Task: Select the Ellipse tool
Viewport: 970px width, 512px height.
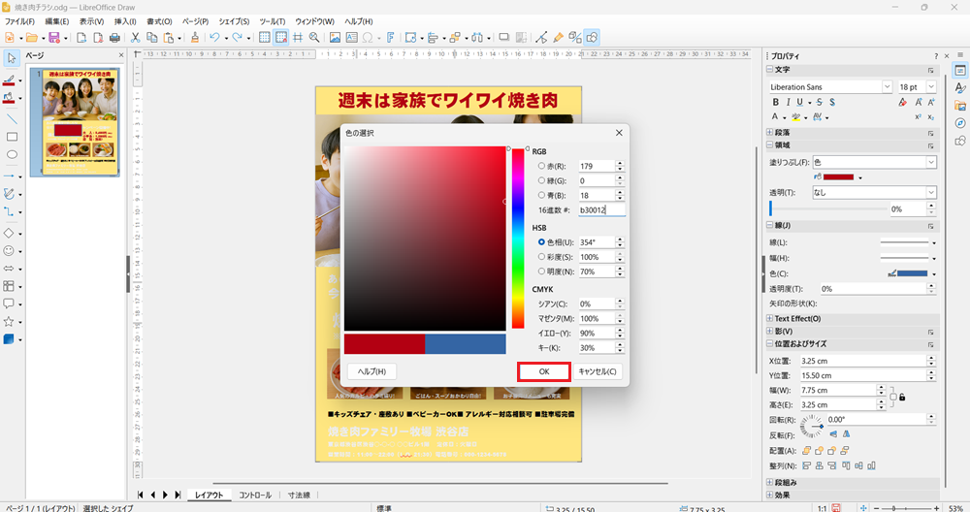Action: pyautogui.click(x=11, y=154)
